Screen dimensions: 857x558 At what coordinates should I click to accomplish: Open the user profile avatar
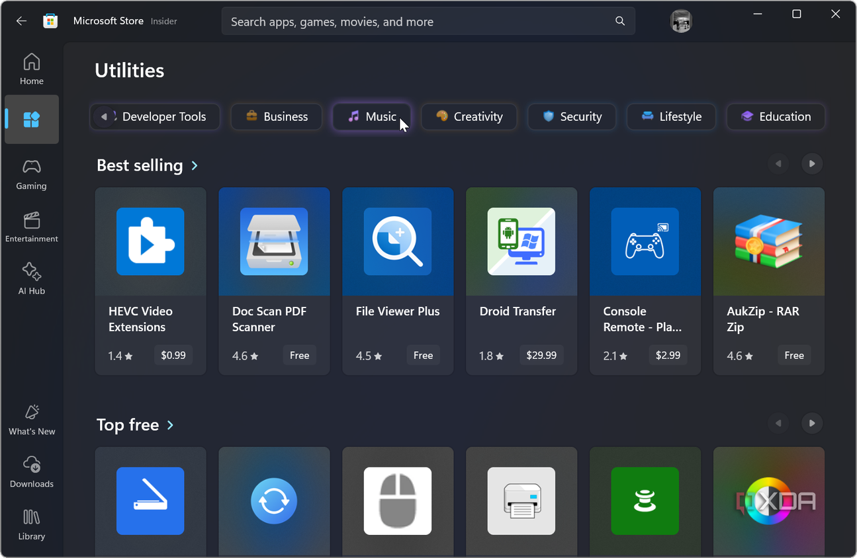[x=680, y=21]
